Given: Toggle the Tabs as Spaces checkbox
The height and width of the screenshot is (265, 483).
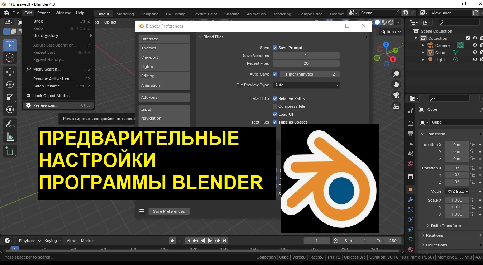Looking at the screenshot, I should tap(275, 122).
